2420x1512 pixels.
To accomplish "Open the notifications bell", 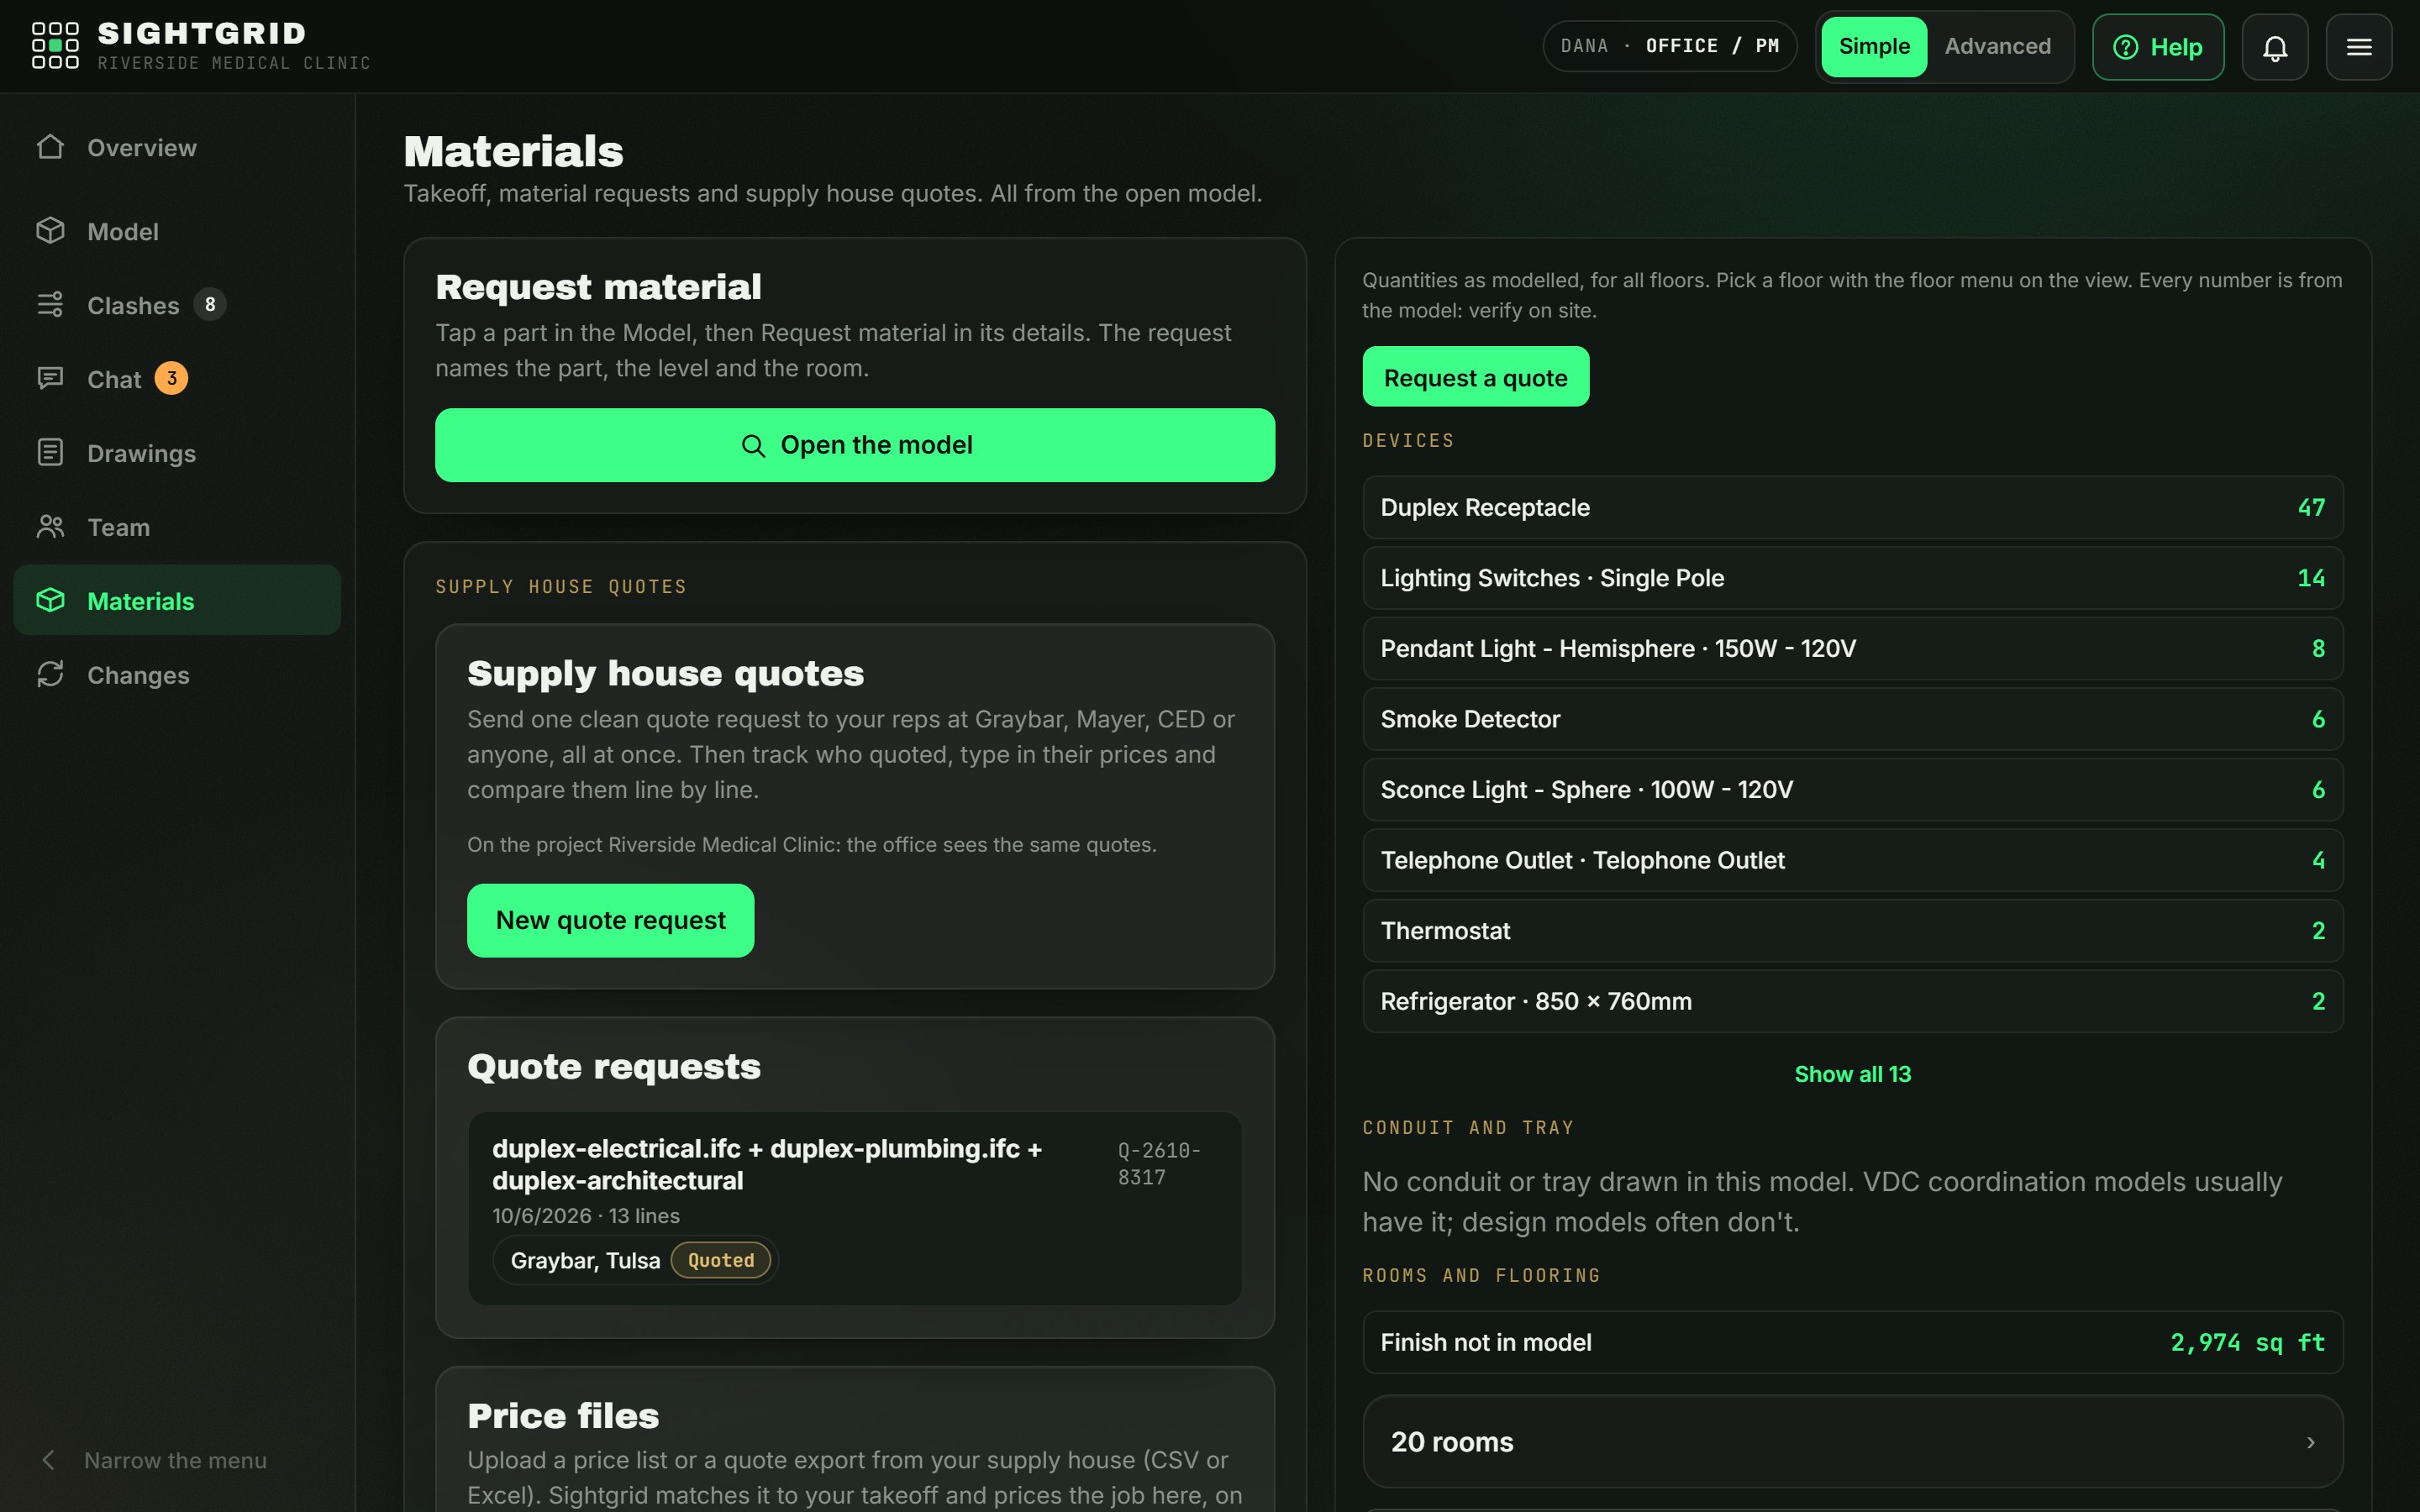I will click(x=2275, y=47).
